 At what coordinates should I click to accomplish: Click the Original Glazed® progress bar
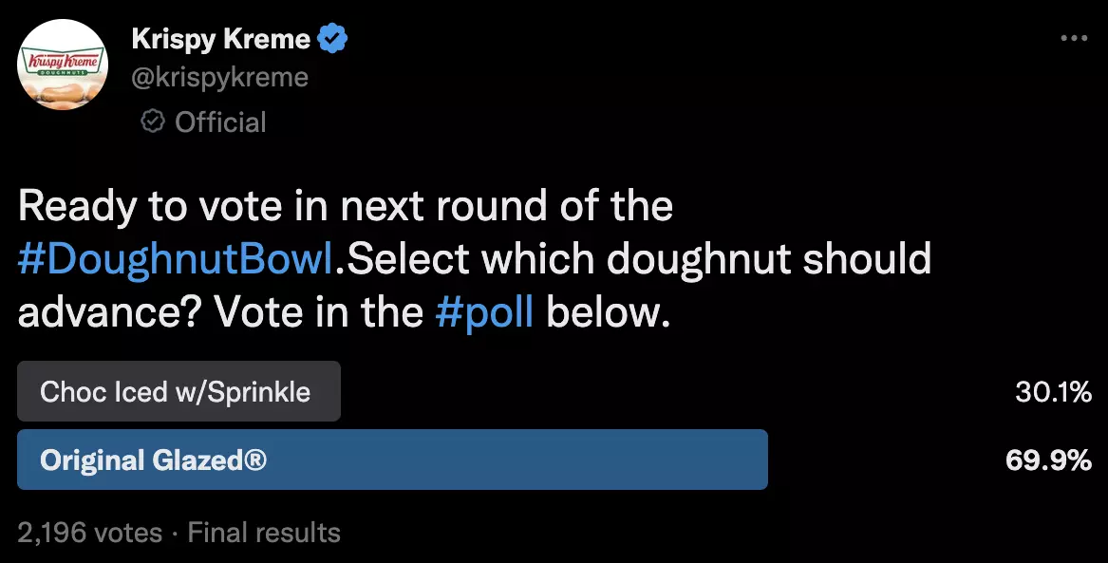pyautogui.click(x=393, y=460)
